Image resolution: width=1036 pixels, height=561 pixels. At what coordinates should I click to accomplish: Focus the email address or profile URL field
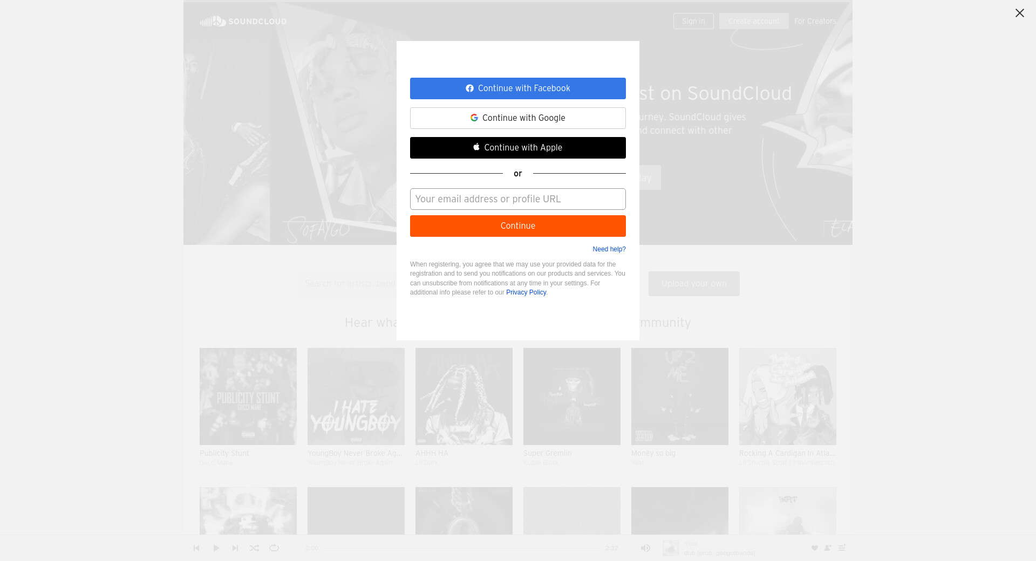(x=518, y=199)
